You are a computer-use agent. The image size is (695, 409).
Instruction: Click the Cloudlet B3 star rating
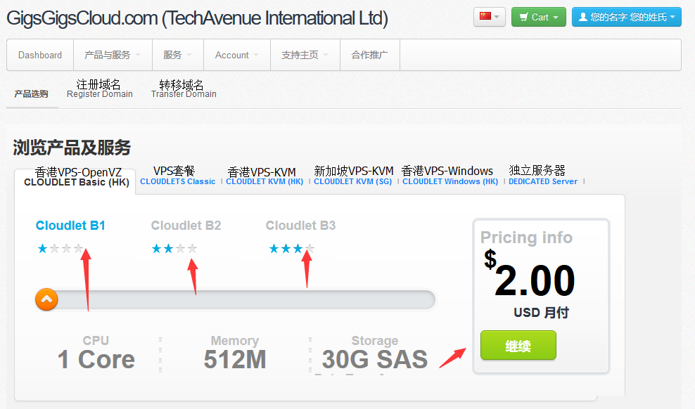point(292,248)
